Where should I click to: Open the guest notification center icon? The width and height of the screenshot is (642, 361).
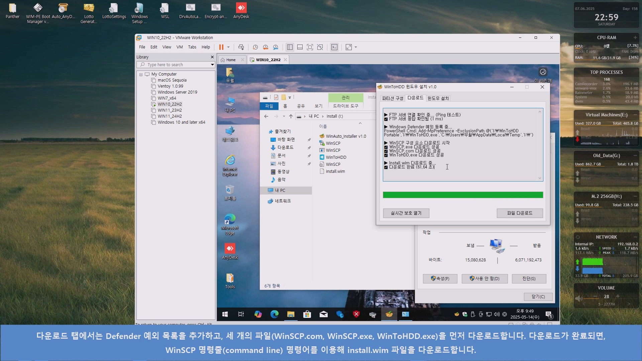tap(549, 314)
